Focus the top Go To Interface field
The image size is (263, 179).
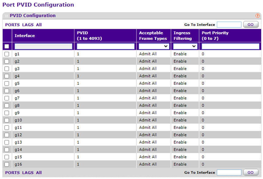229,25
